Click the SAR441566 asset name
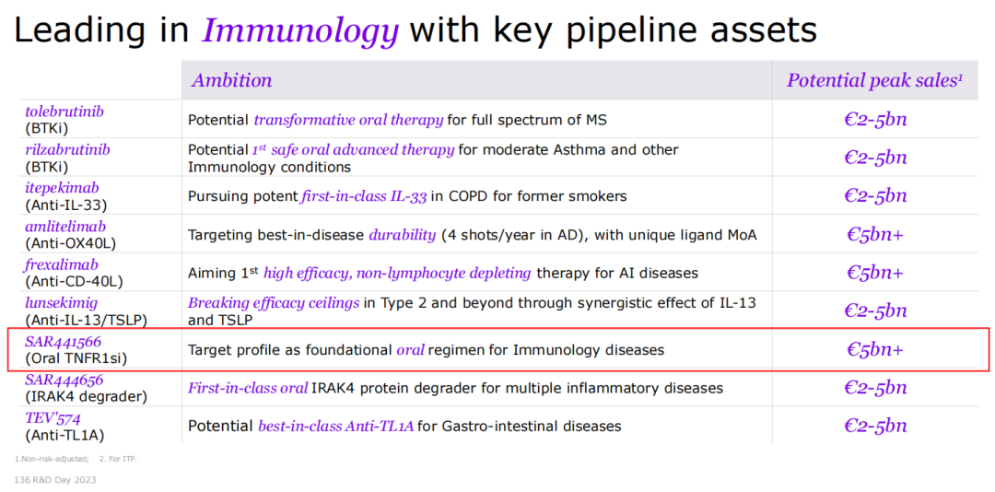 [x=63, y=342]
